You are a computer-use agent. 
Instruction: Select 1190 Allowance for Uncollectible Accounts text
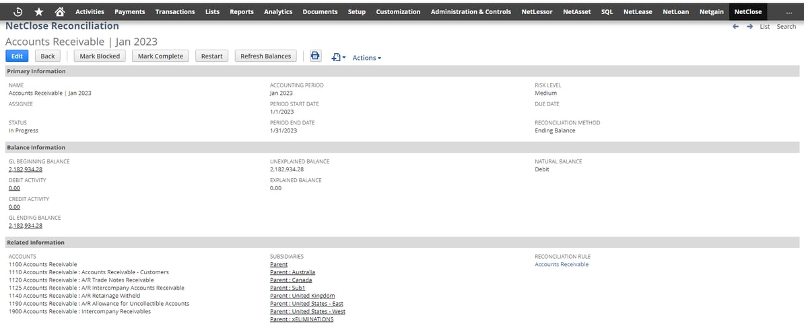click(99, 304)
